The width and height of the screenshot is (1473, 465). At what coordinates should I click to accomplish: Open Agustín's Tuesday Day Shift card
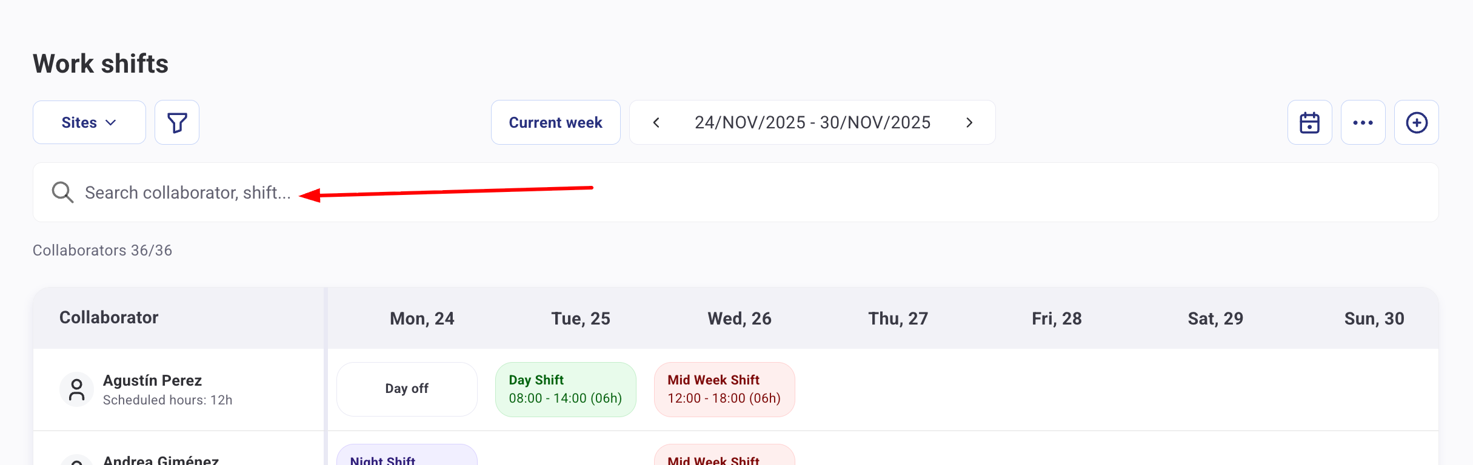point(566,389)
